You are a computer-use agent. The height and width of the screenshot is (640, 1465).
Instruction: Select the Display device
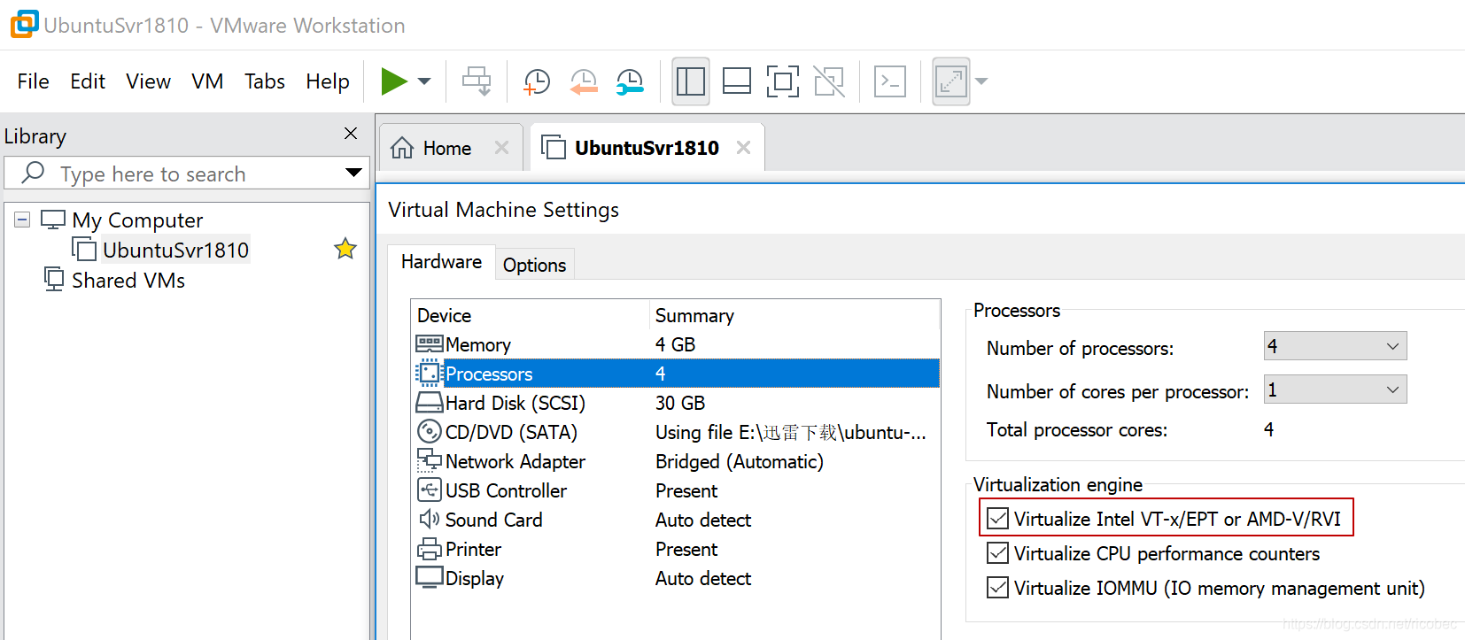tap(677, 578)
